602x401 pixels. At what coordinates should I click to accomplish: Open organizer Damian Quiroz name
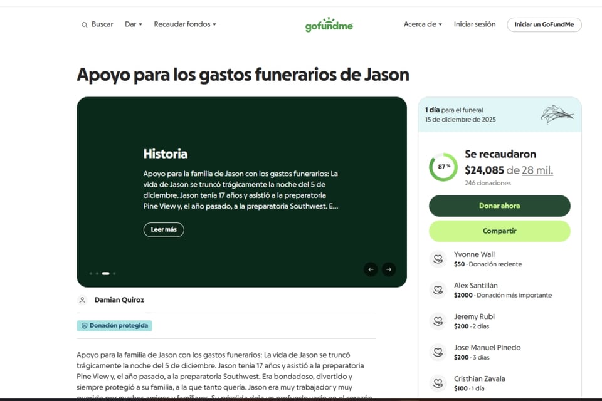pyautogui.click(x=119, y=300)
